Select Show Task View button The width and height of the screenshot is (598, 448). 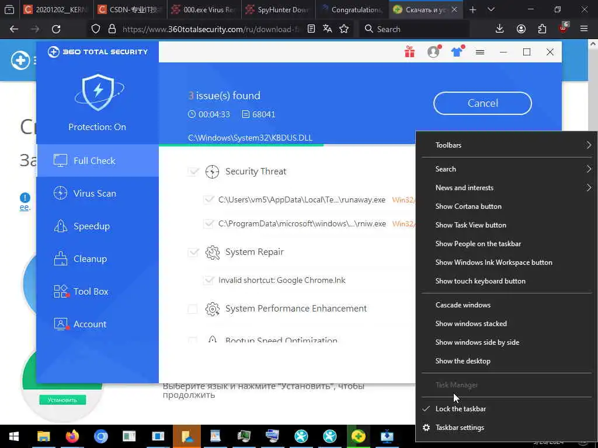506,225
